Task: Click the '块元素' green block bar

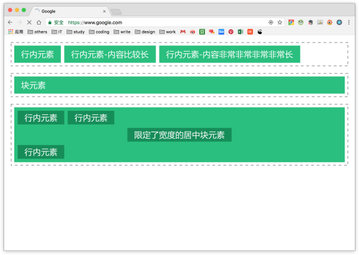Action: tap(179, 86)
